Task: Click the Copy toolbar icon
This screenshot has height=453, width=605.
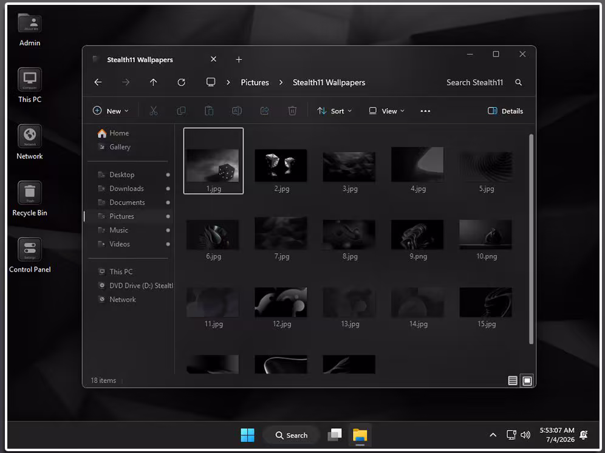Action: 182,111
